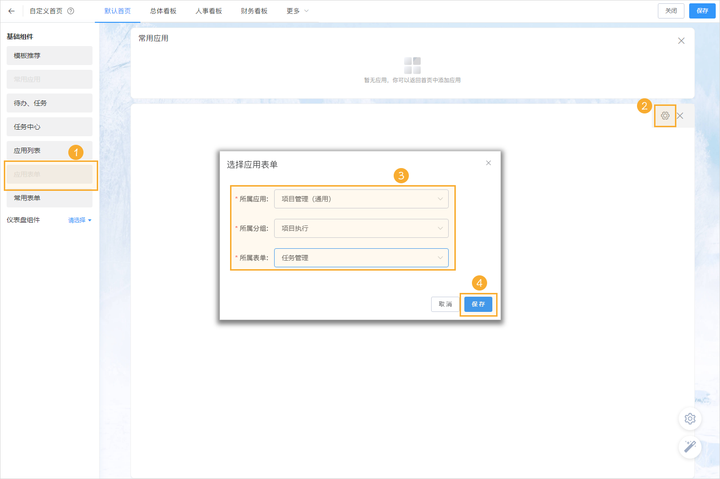
Task: Remove the component beside the gear icon
Action: (680, 115)
